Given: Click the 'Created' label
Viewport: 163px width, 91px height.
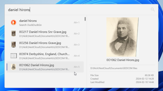Looking at the screenshot, I should tap(94, 79).
